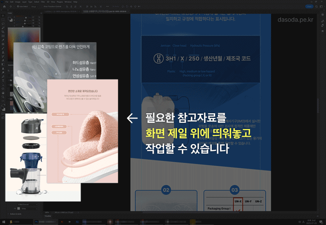Open the Help menu
The height and width of the screenshot is (225, 326).
coord(75,2)
